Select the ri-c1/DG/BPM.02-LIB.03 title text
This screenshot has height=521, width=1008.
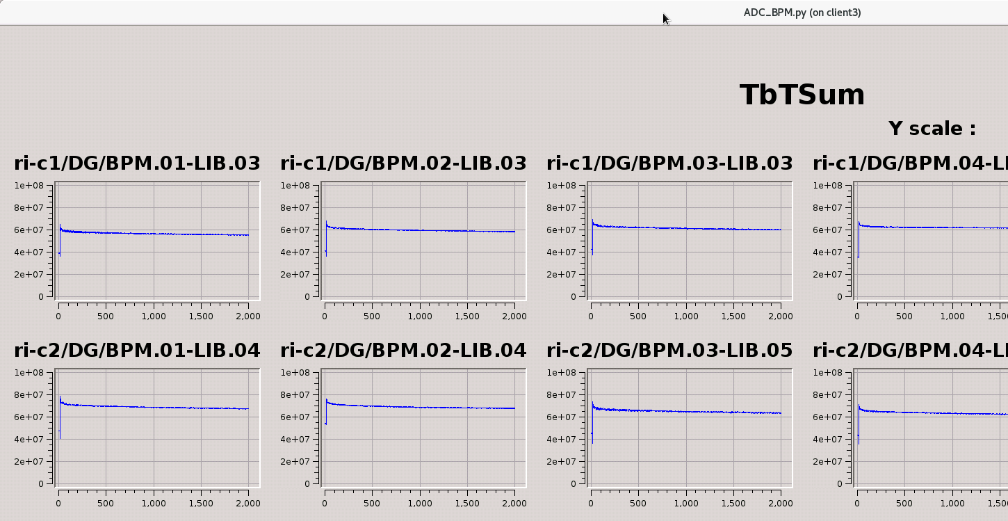pos(403,163)
